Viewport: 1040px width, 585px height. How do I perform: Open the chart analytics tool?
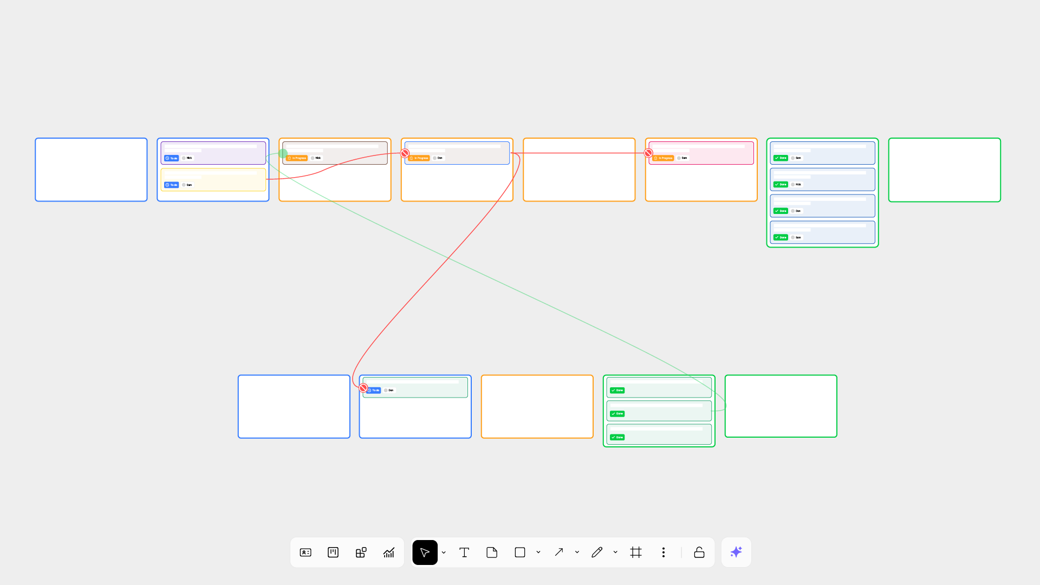[389, 552]
